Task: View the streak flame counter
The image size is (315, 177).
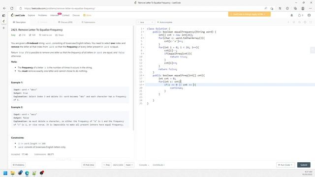Action: pyautogui.click(x=301, y=15)
